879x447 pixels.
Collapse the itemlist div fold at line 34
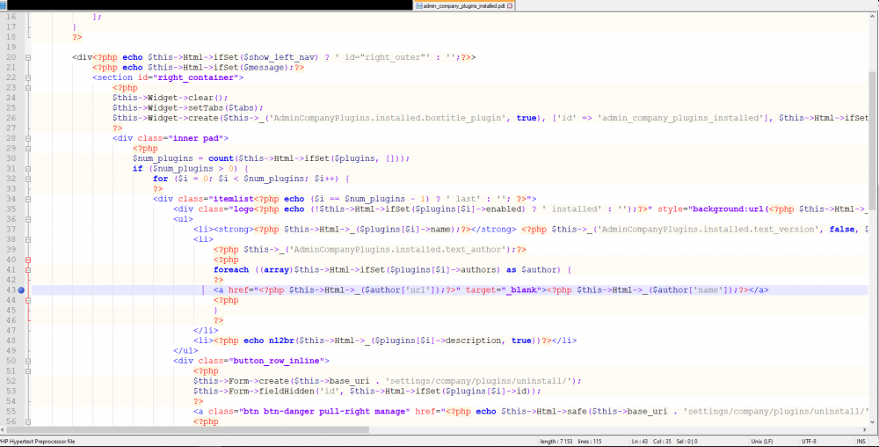click(28, 199)
